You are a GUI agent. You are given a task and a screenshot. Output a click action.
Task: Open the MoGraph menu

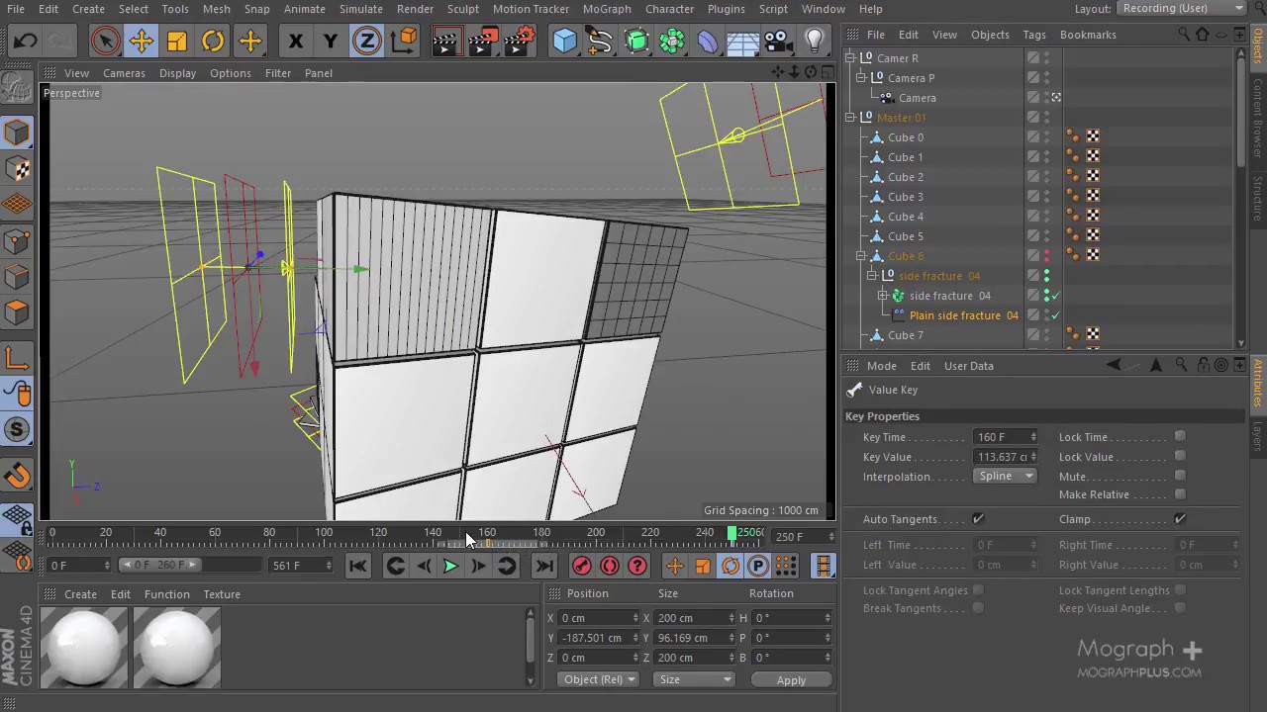click(607, 9)
